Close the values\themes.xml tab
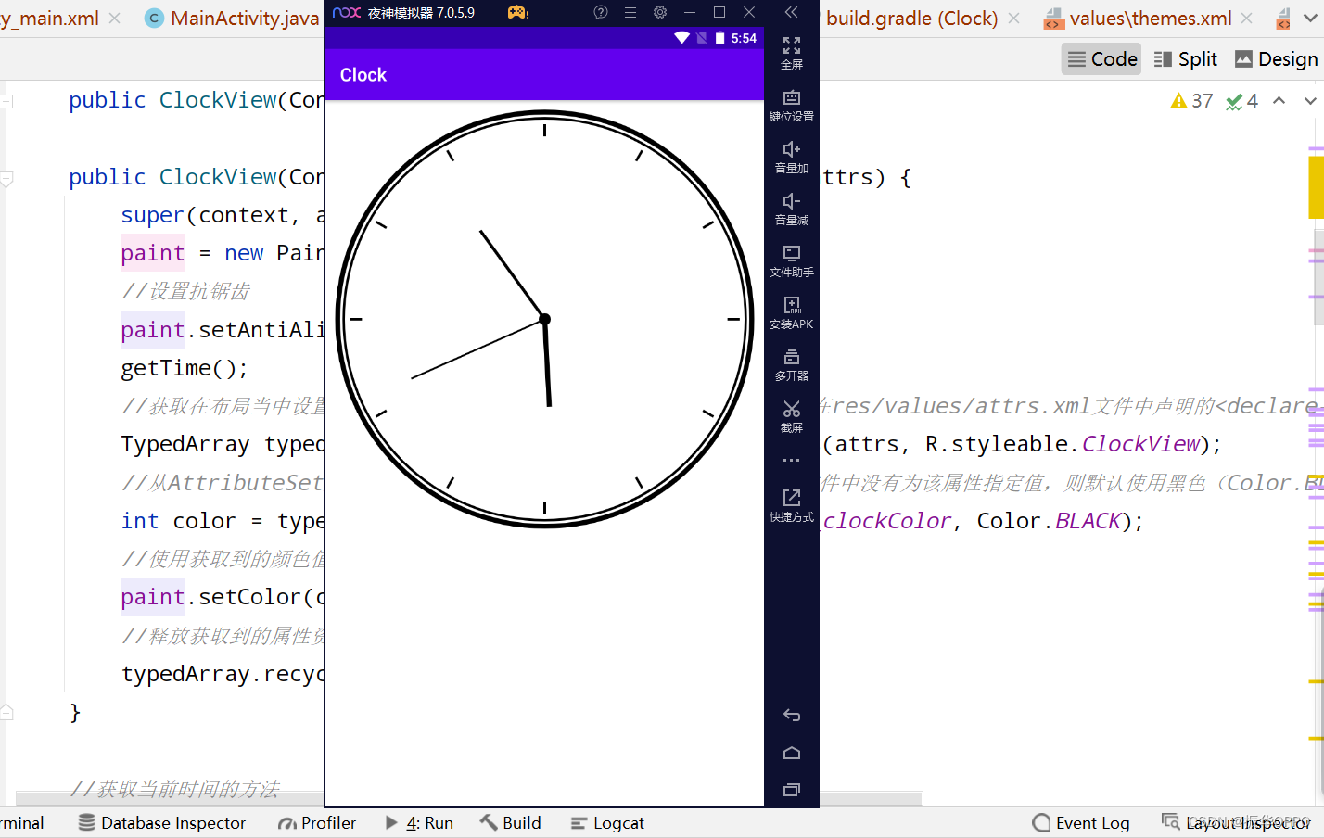Image resolution: width=1324 pixels, height=838 pixels. click(1247, 19)
